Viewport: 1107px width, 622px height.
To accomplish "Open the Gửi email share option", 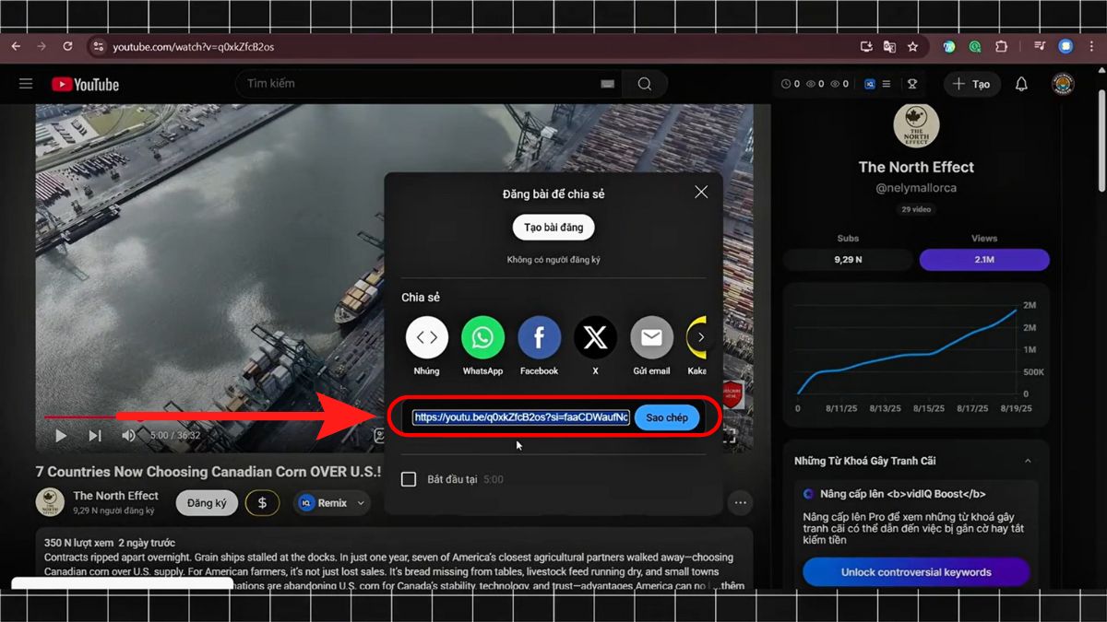I will point(651,337).
